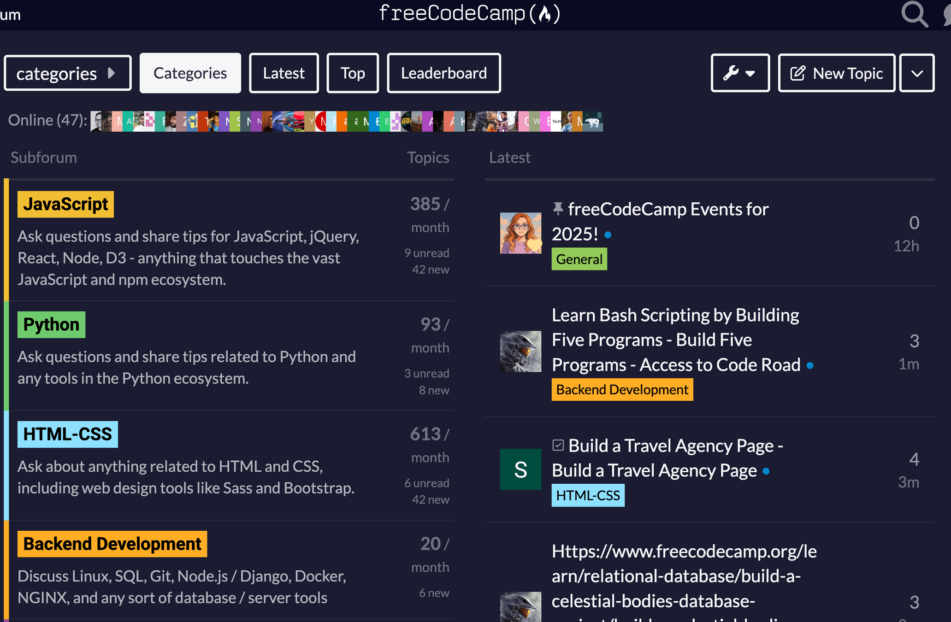Screen dimensions: 951x622
Task: Click the helmet avatar on Bash Scripting topic
Action: click(520, 352)
